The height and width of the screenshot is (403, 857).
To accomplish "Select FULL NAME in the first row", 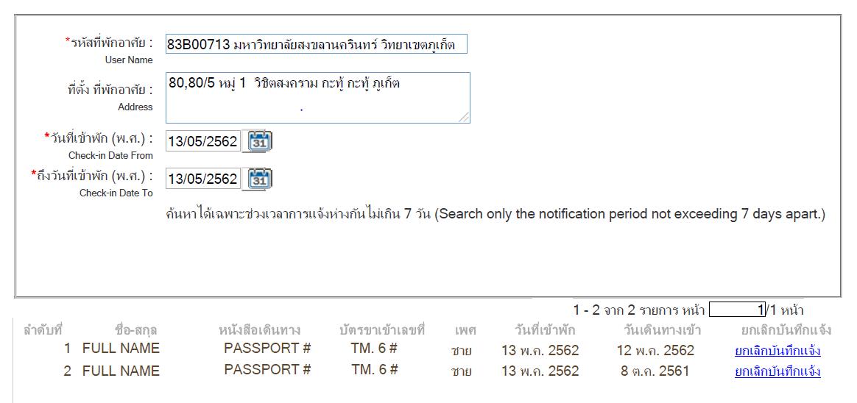I will point(121,349).
